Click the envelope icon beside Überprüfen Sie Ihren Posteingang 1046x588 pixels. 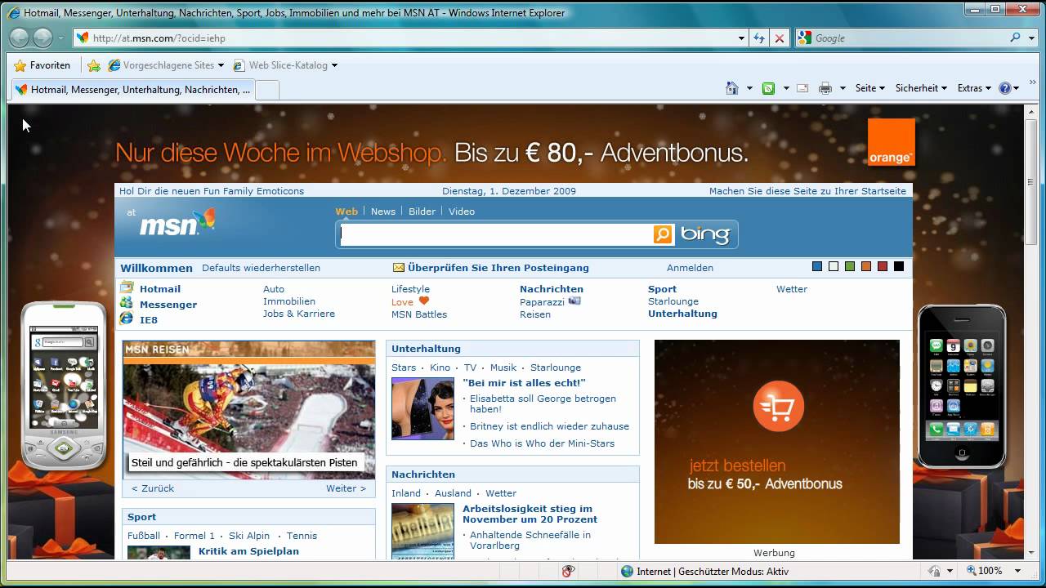click(399, 268)
